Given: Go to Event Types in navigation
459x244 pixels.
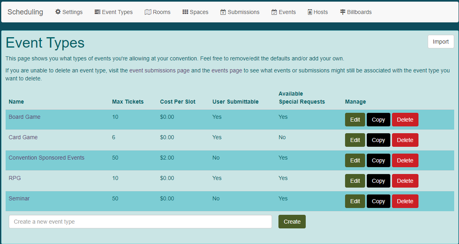Looking at the screenshot, I should click(x=114, y=12).
